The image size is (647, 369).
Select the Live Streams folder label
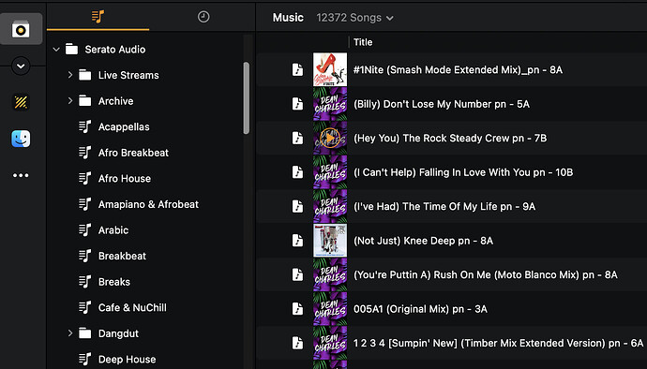(128, 76)
